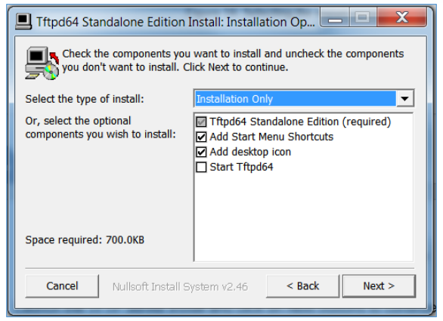This screenshot has width=443, height=321.
Task: Go to previous step with < Back
Action: point(302,286)
